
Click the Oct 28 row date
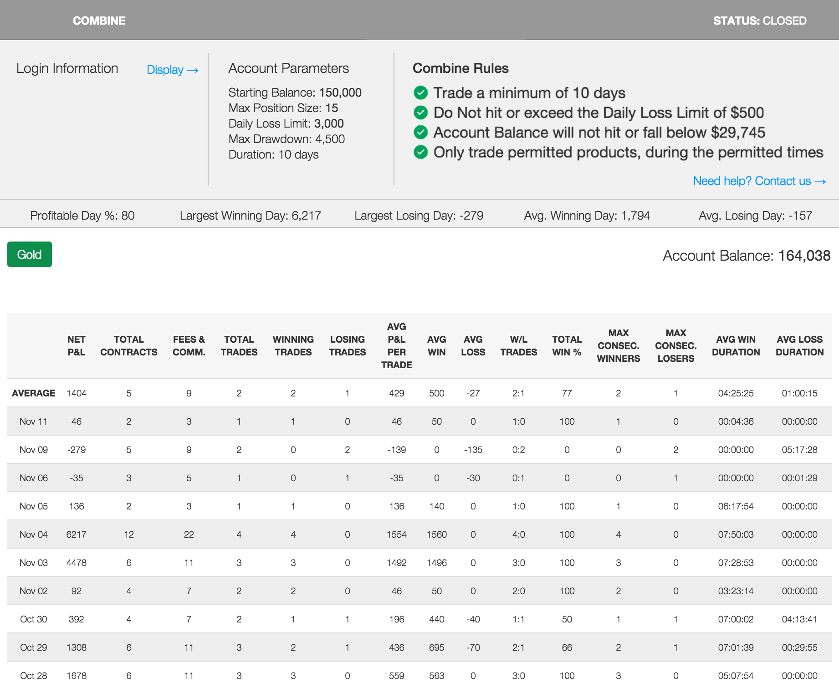[x=34, y=676]
